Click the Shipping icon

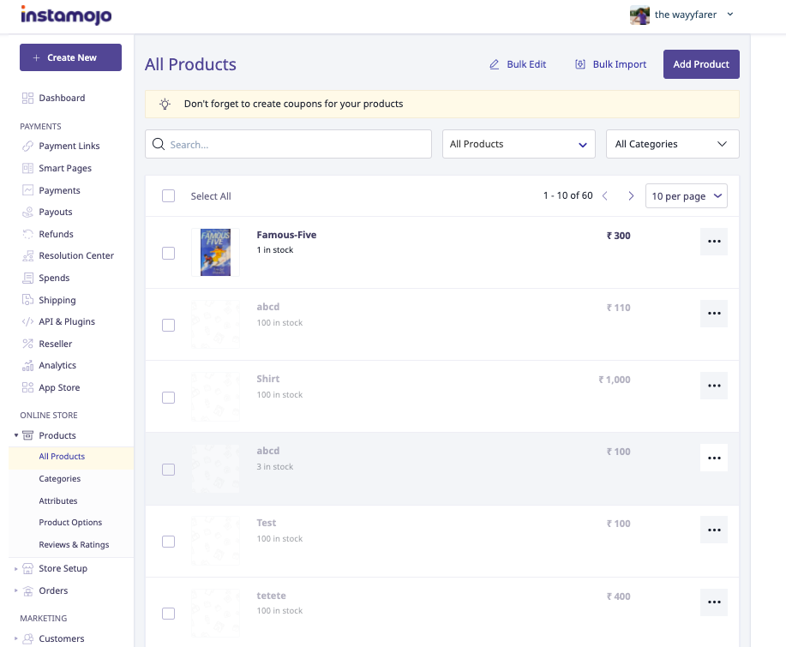[27, 300]
